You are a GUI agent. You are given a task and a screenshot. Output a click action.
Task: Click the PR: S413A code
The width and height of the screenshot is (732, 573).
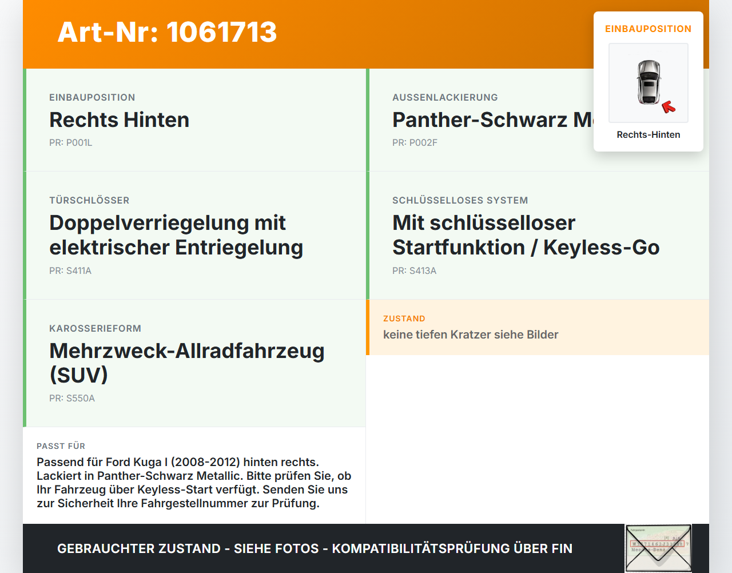pyautogui.click(x=414, y=271)
